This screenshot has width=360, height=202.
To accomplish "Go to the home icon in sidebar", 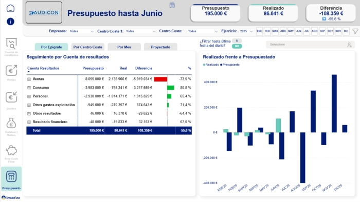I will (x=10, y=9).
